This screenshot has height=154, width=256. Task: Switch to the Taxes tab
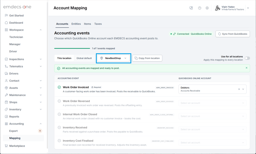pos(98,24)
